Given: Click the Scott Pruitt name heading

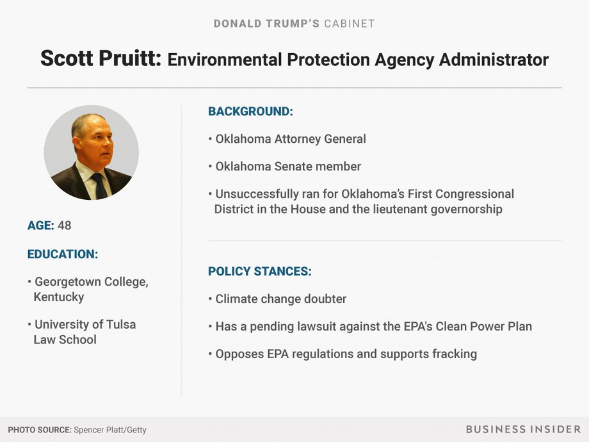Looking at the screenshot, I should (x=101, y=58).
